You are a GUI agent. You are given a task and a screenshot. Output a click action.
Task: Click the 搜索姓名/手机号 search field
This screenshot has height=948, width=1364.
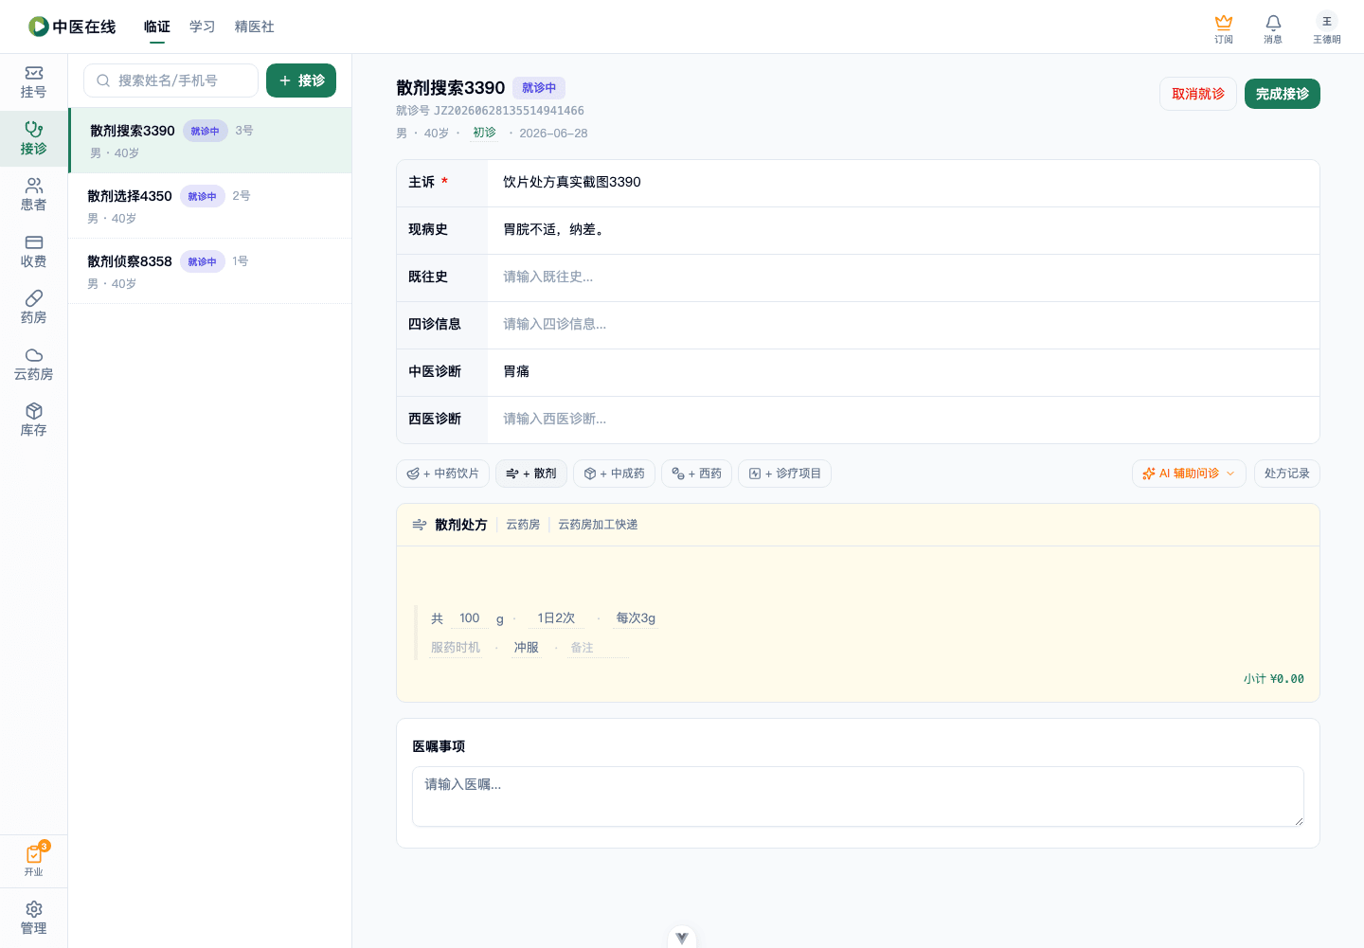coord(171,80)
